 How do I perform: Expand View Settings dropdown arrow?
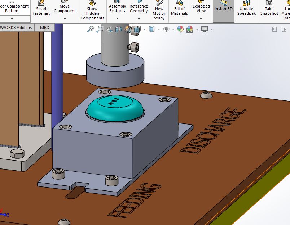[211, 29]
